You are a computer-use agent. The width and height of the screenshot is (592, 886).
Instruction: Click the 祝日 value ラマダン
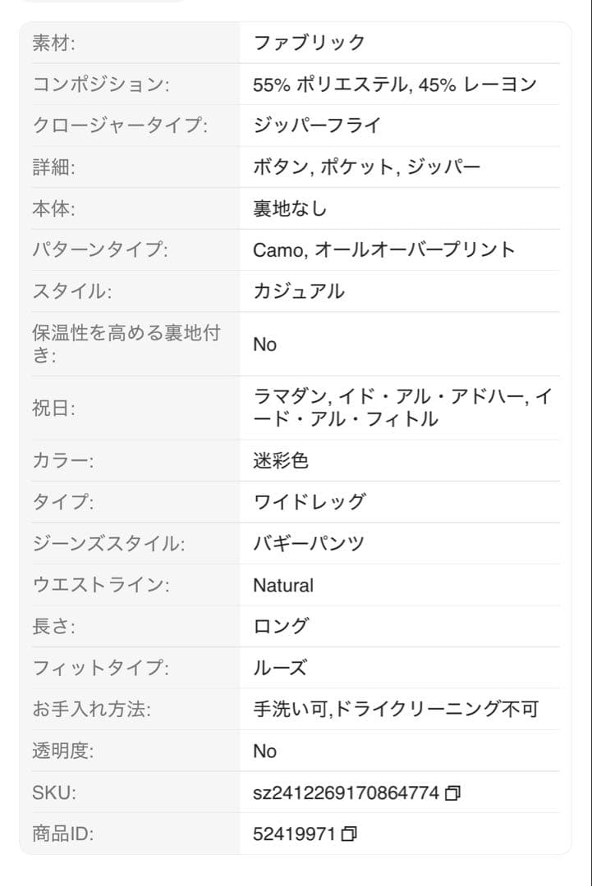click(291, 397)
